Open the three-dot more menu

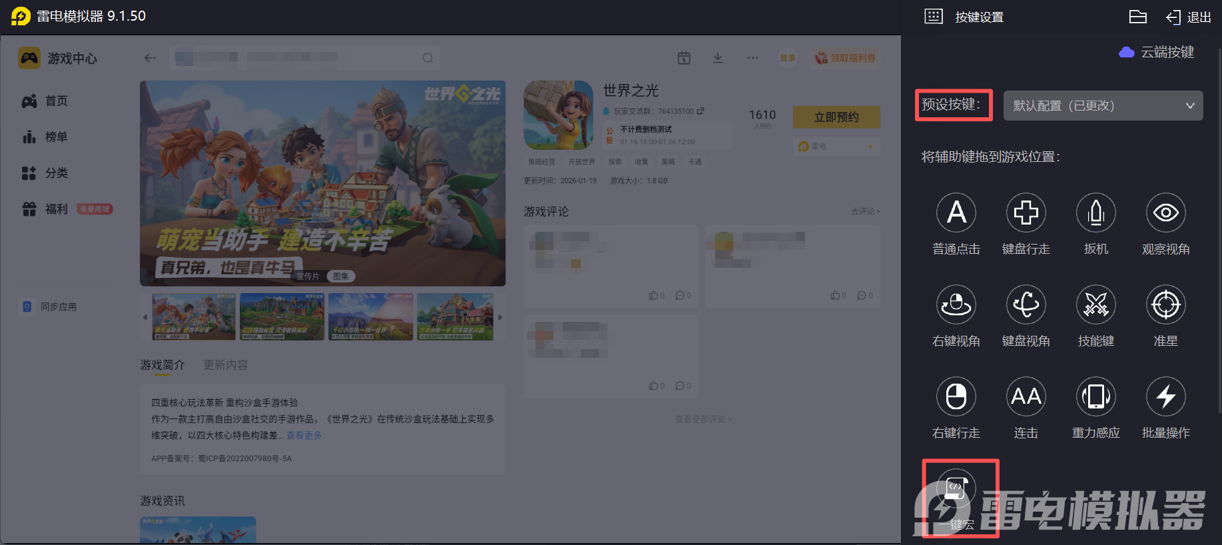pos(753,58)
